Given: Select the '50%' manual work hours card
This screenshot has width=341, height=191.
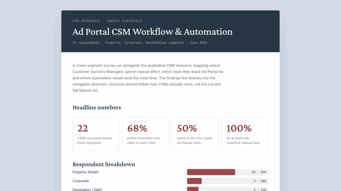Looking at the screenshot, I should point(195,134).
